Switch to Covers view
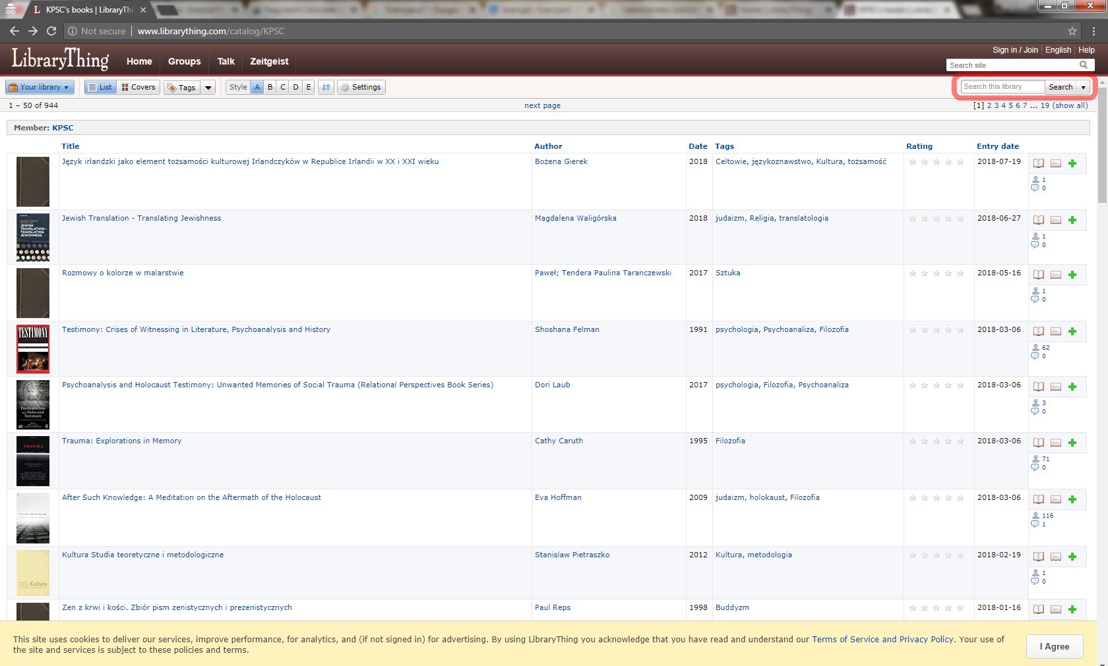The image size is (1108, 666). [138, 87]
